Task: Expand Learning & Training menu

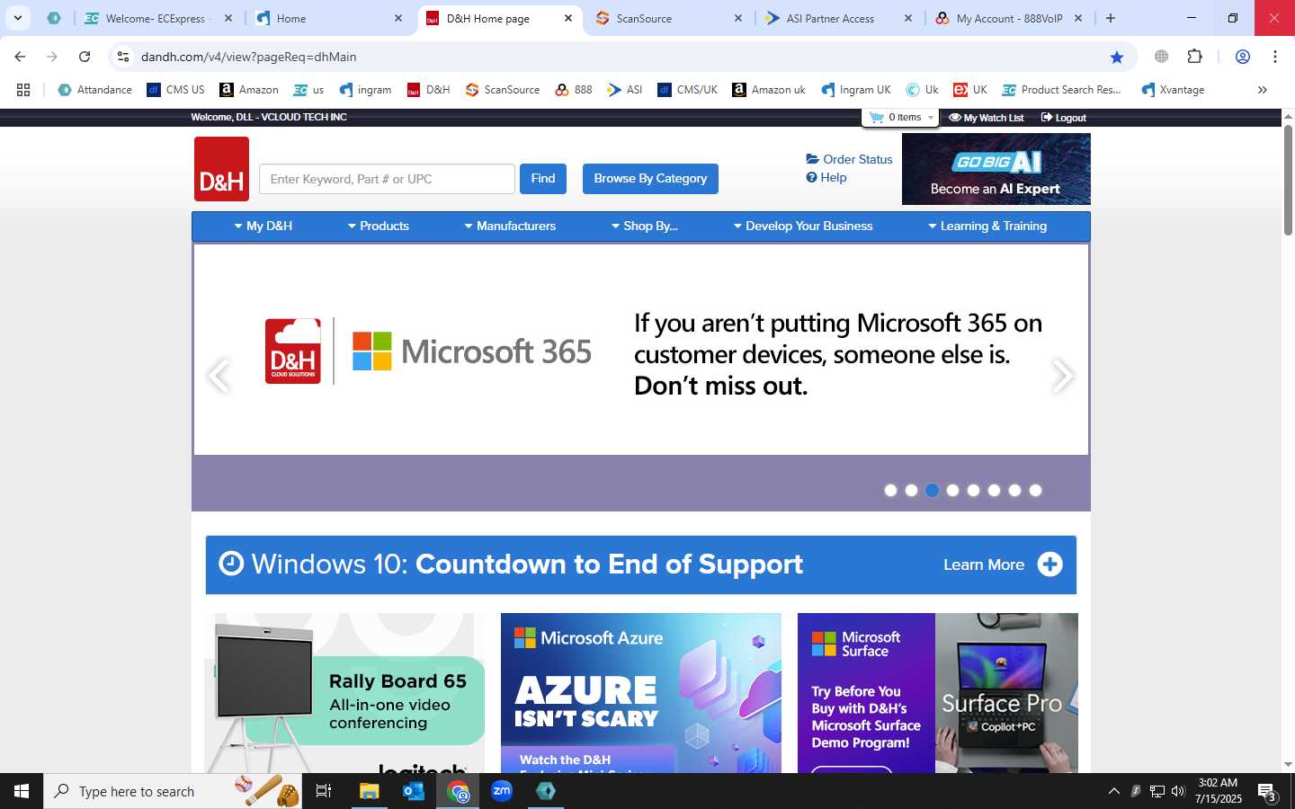Action: [987, 226]
